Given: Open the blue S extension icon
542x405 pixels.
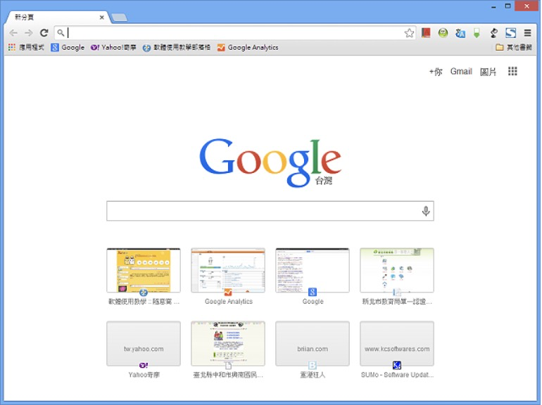Looking at the screenshot, I should 510,33.
